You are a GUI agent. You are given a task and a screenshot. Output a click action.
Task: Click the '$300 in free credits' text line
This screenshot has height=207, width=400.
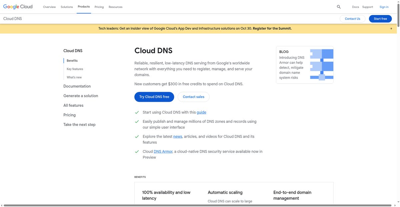pos(189,84)
